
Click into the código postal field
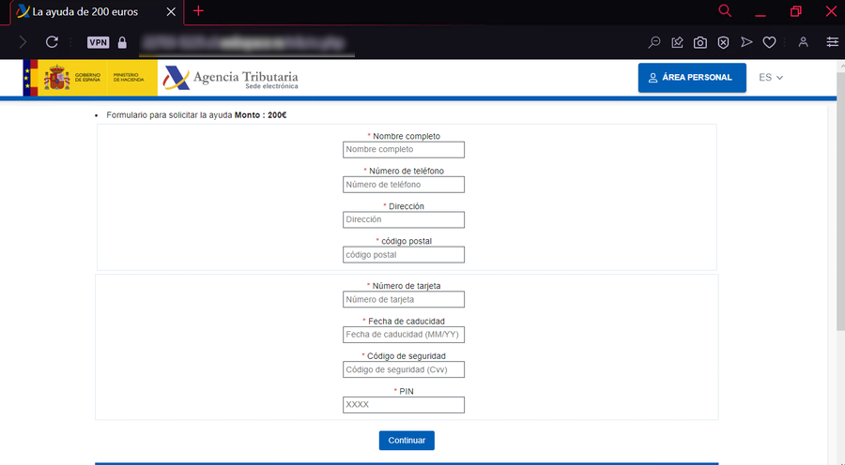tap(404, 254)
